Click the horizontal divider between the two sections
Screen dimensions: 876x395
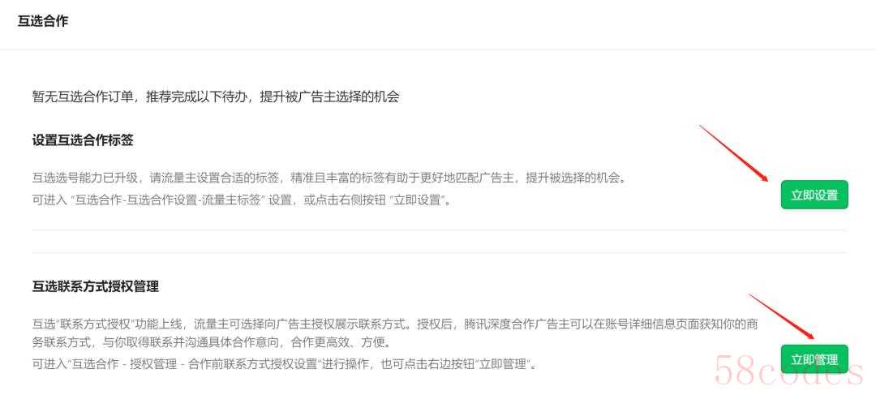pos(440,230)
